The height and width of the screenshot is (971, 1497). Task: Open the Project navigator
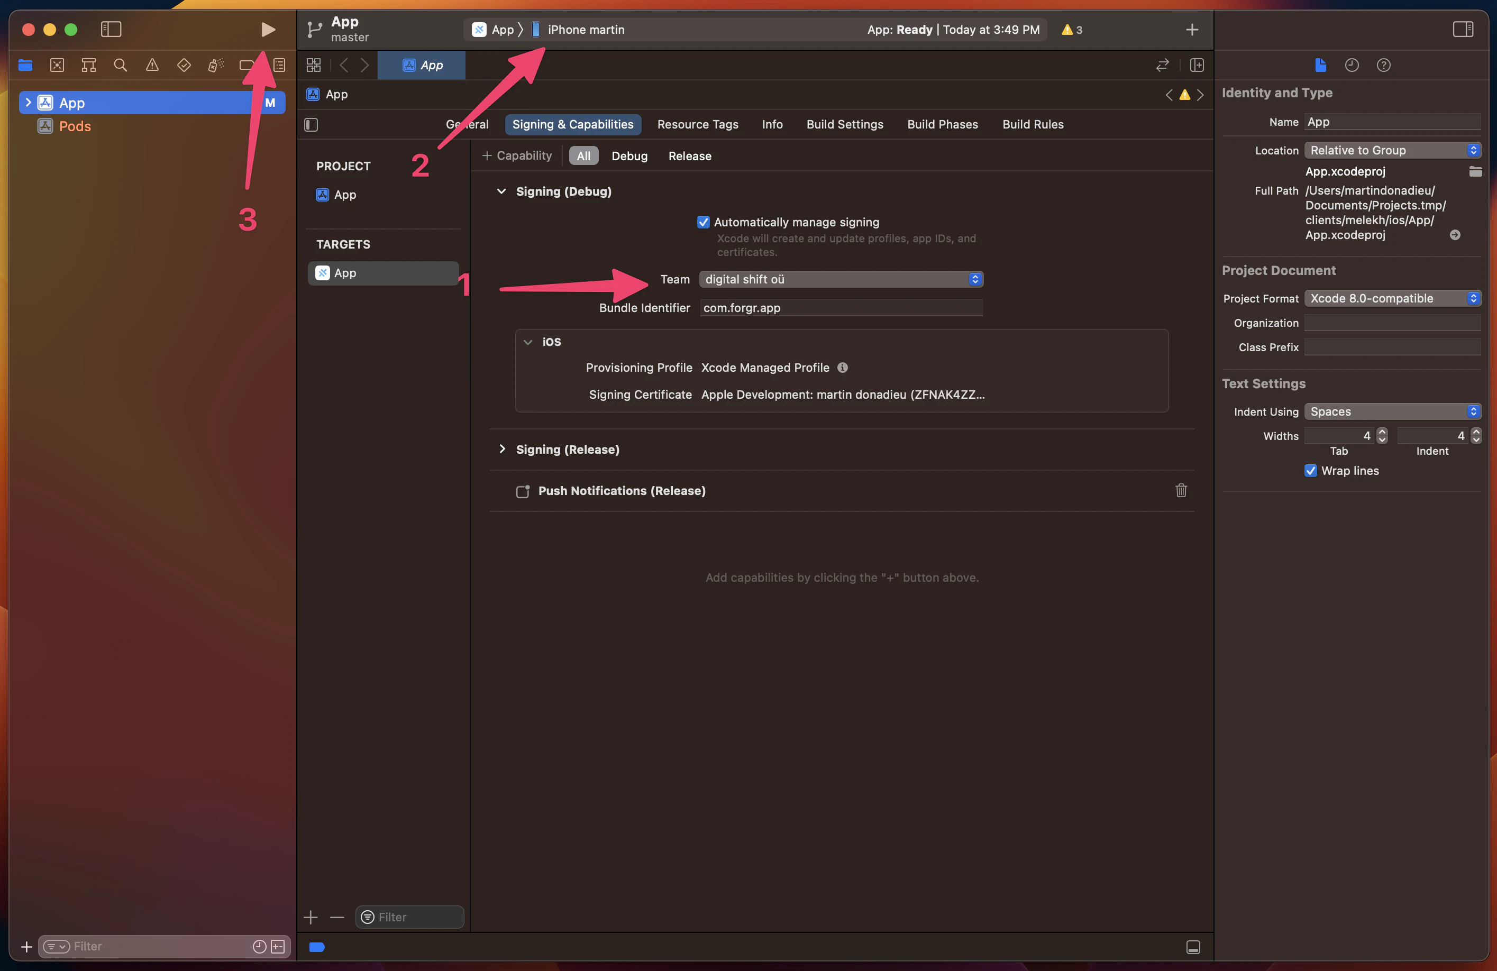[x=25, y=65]
